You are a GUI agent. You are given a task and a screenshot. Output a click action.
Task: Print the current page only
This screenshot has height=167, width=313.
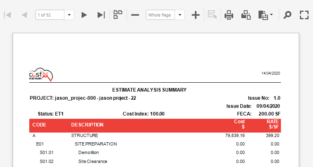click(x=246, y=15)
